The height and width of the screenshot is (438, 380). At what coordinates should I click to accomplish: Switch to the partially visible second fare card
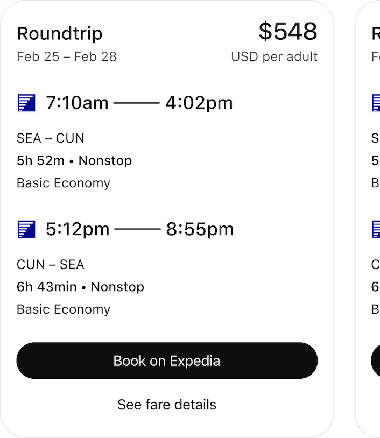(x=371, y=215)
